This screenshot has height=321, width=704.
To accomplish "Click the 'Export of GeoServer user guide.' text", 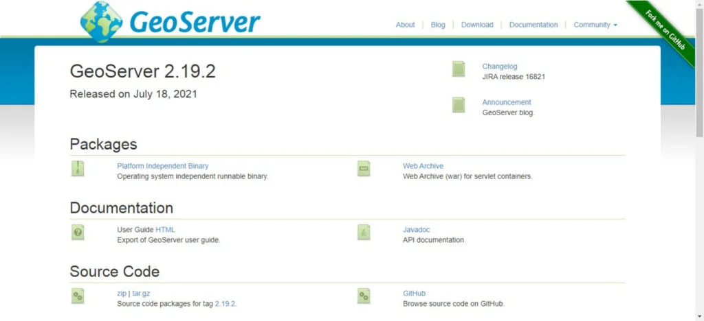I will [168, 240].
